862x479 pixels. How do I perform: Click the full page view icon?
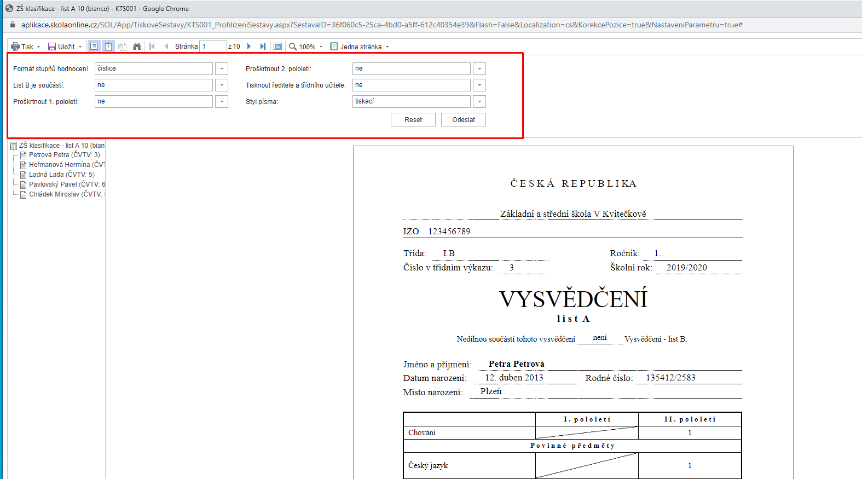[x=277, y=47]
